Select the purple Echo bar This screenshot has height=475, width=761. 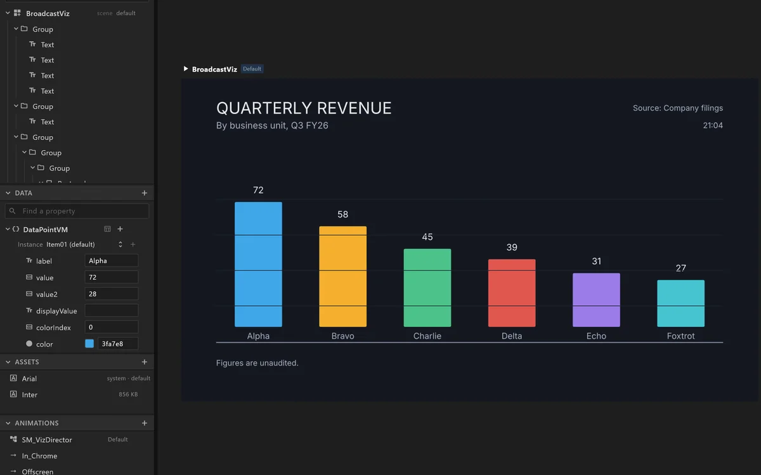pos(596,300)
